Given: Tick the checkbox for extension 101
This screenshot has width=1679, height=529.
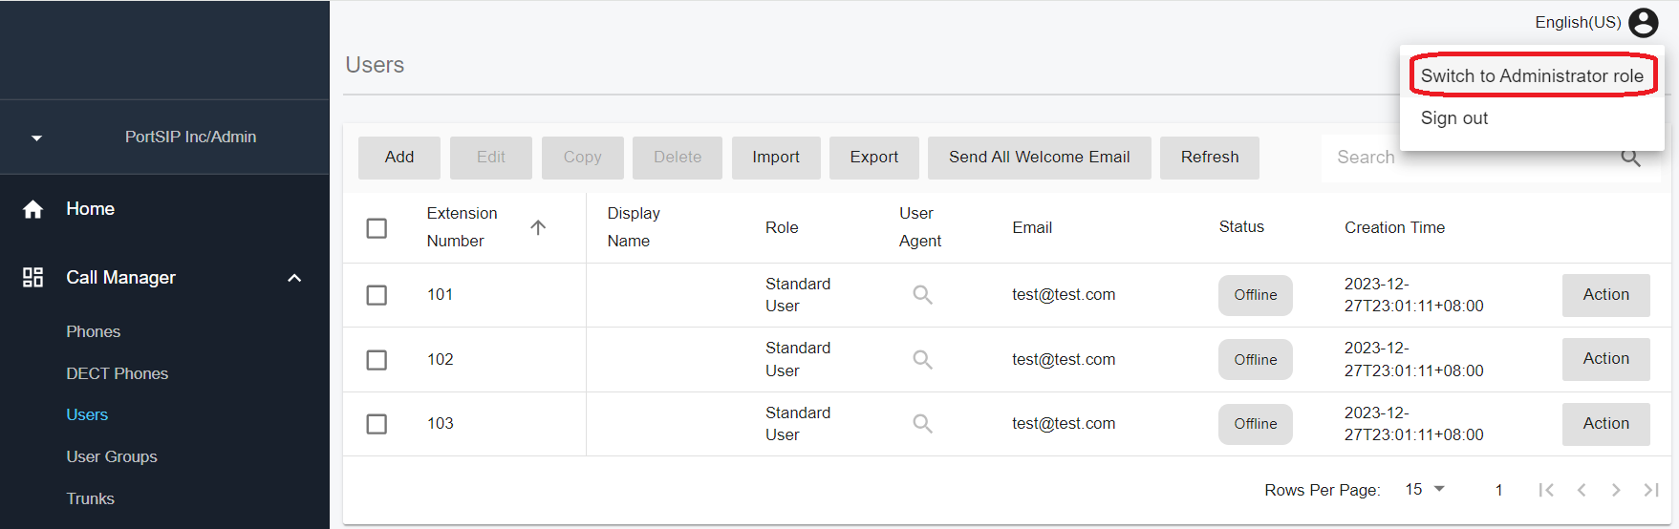Looking at the screenshot, I should (377, 295).
